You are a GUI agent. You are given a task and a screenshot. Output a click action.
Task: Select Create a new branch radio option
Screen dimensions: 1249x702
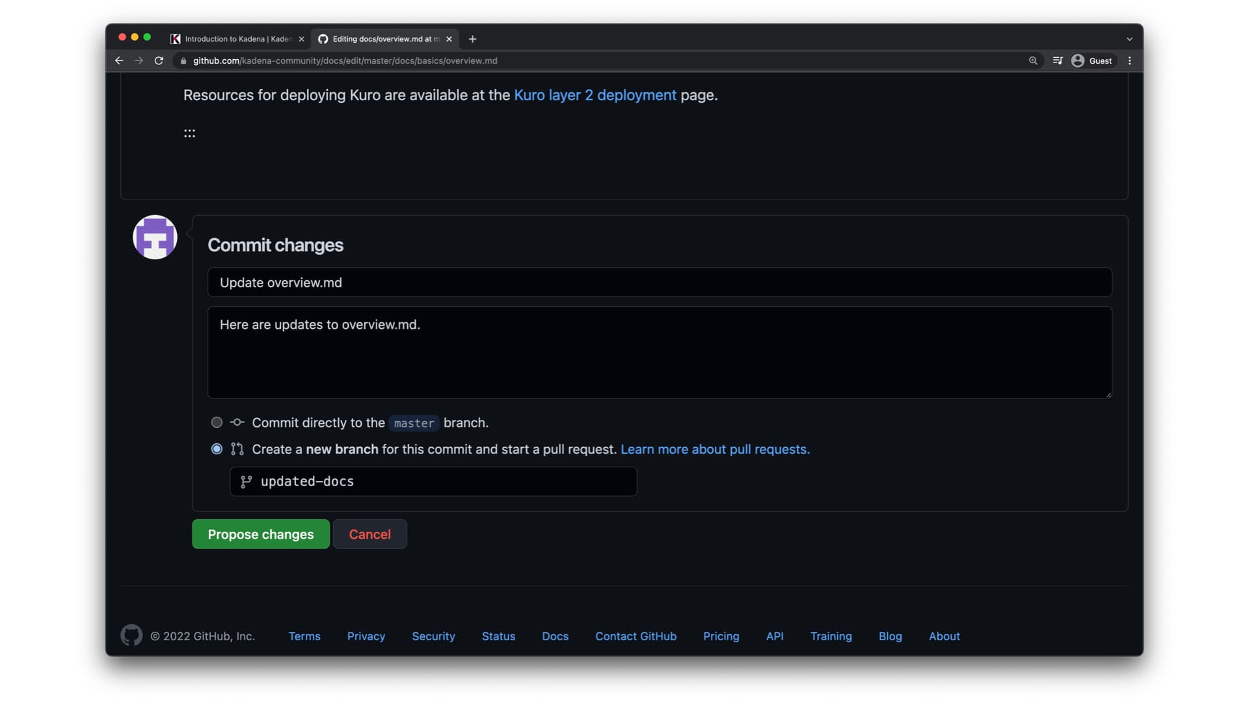point(217,449)
